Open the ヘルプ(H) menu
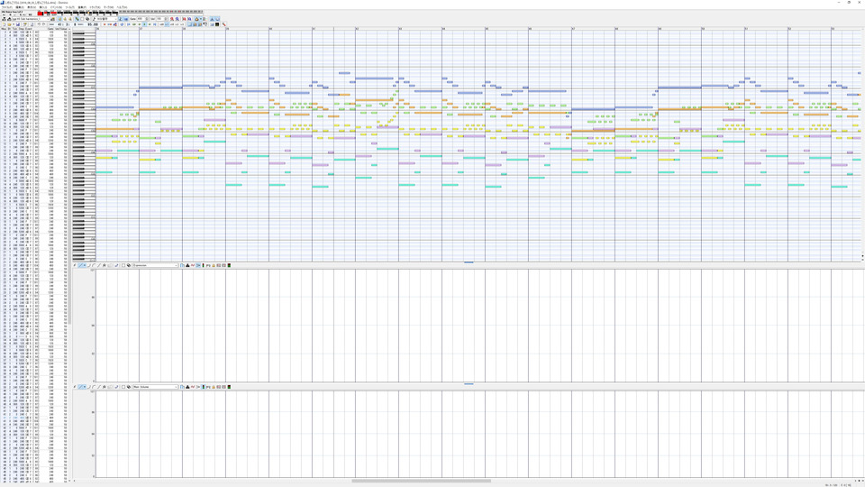865x487 pixels. click(x=122, y=7)
